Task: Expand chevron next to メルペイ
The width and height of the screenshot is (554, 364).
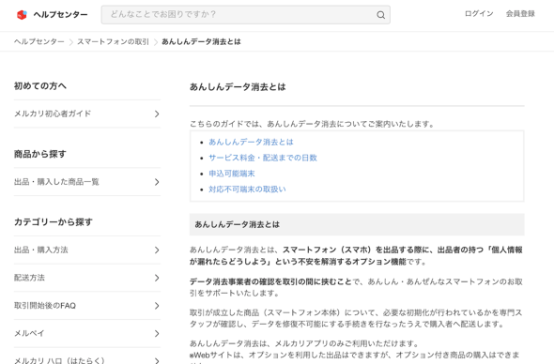Action: coord(157,334)
